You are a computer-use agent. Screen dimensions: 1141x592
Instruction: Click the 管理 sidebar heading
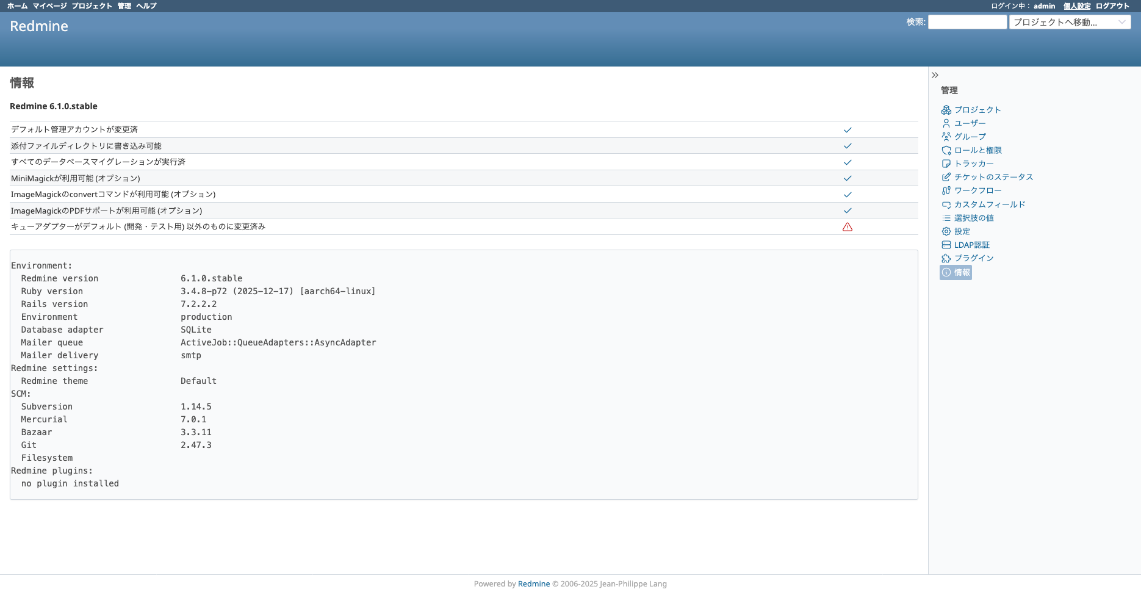(x=949, y=90)
